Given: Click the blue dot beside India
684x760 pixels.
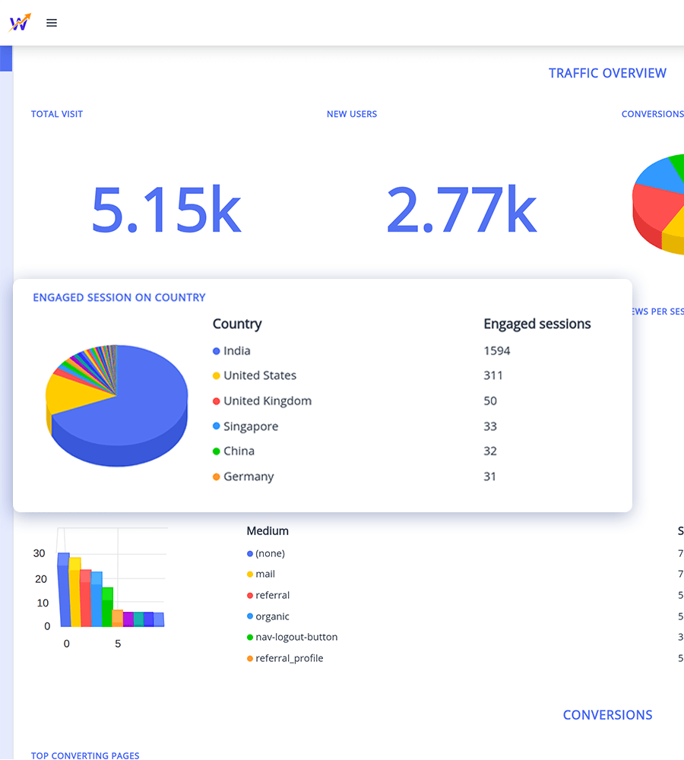Looking at the screenshot, I should point(217,350).
